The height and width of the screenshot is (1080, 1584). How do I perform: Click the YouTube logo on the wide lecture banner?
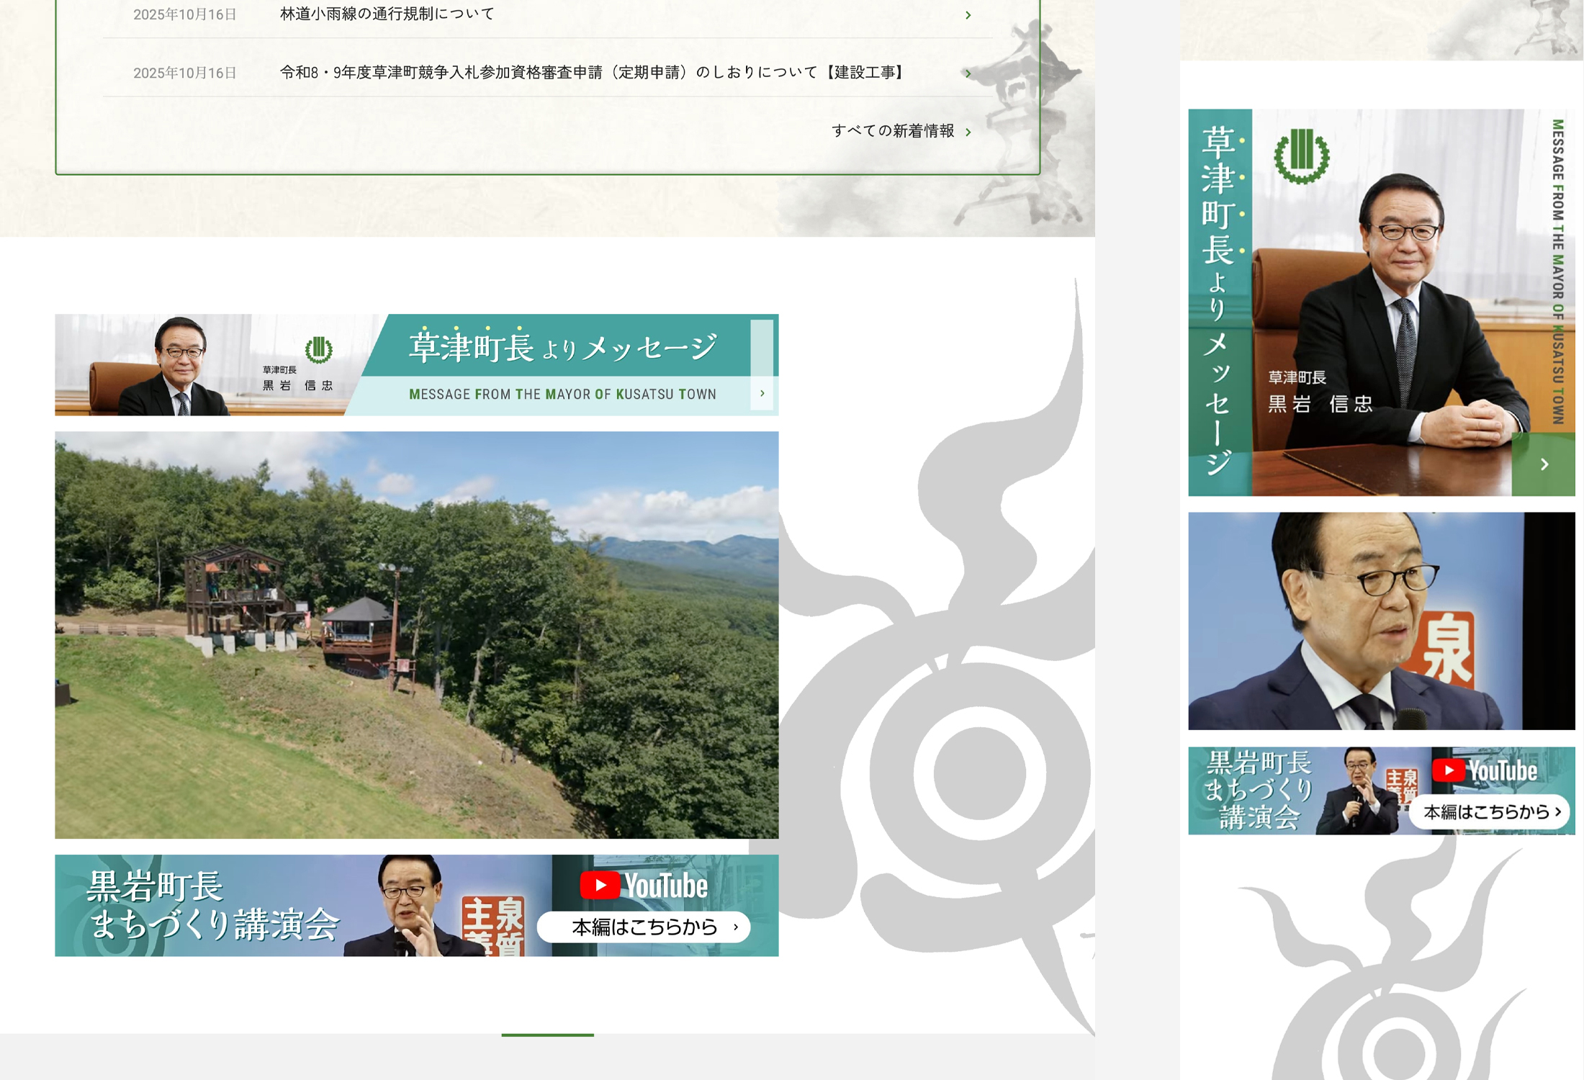pyautogui.click(x=644, y=886)
